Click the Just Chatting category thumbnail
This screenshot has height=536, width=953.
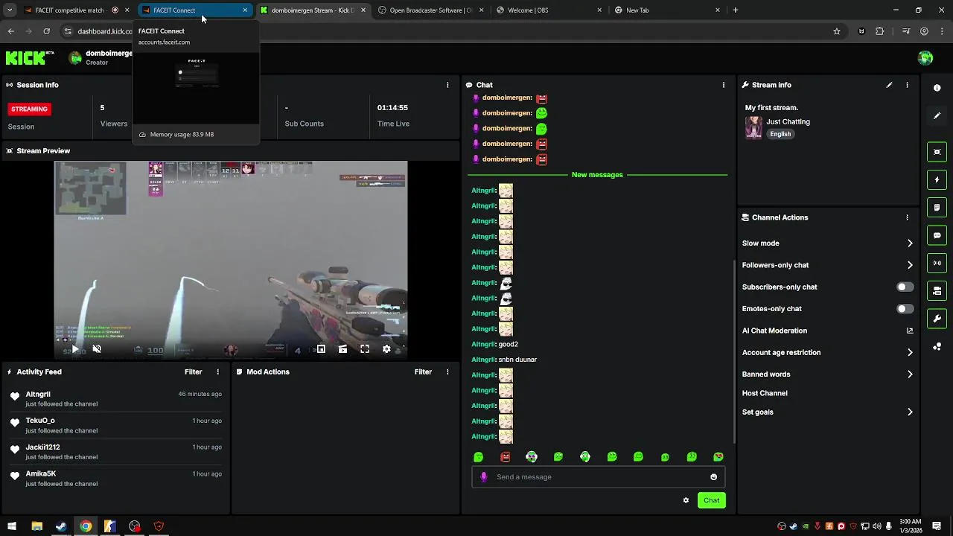pos(753,127)
